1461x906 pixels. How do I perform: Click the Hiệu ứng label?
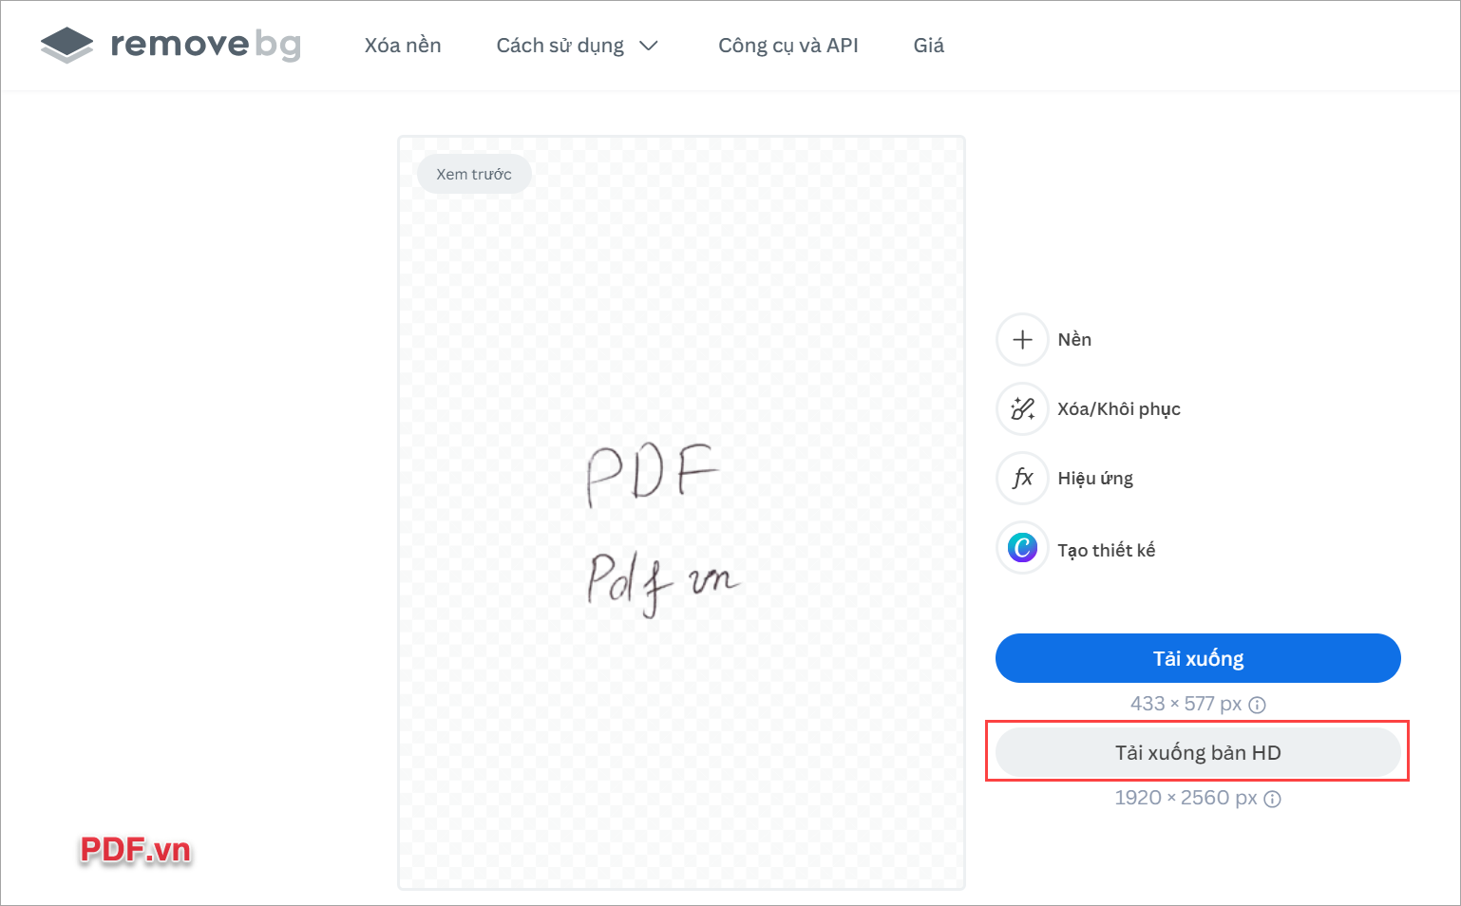coord(1095,479)
